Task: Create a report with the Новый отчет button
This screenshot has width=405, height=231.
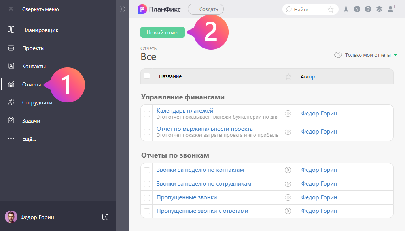Action: (x=163, y=32)
